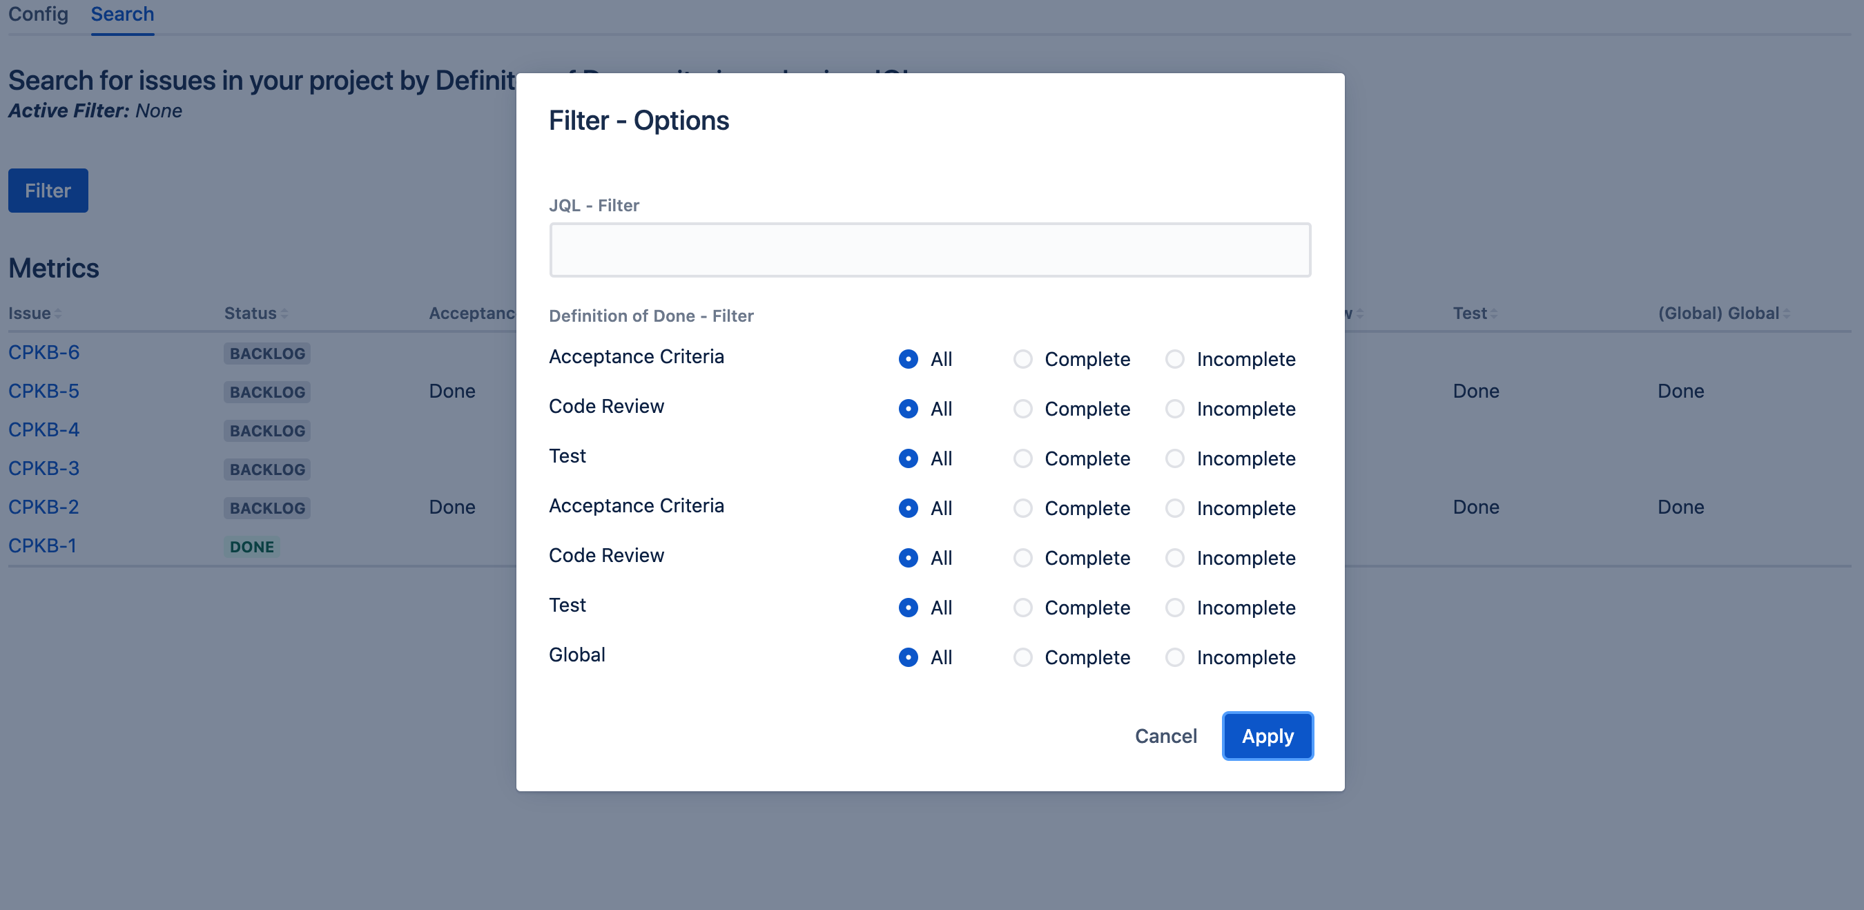The image size is (1864, 910).
Task: Select Complete for the first Test row
Action: click(x=1022, y=458)
